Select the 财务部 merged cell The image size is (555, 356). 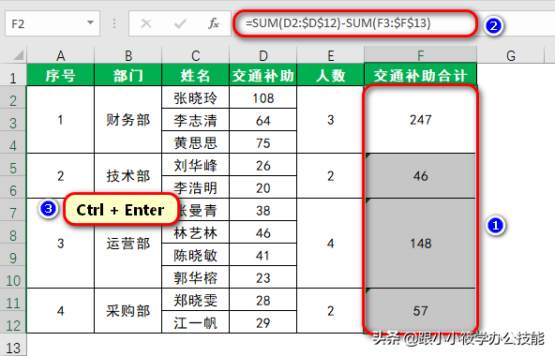pyautogui.click(x=128, y=120)
